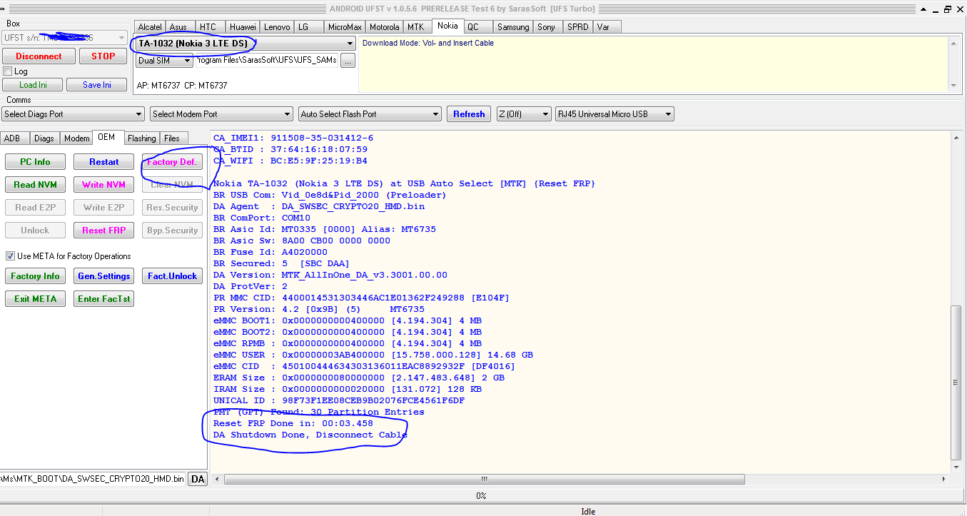The image size is (967, 516).
Task: Click the 'Reset FRP Done in: 00:03.458' log line
Action: (x=293, y=423)
